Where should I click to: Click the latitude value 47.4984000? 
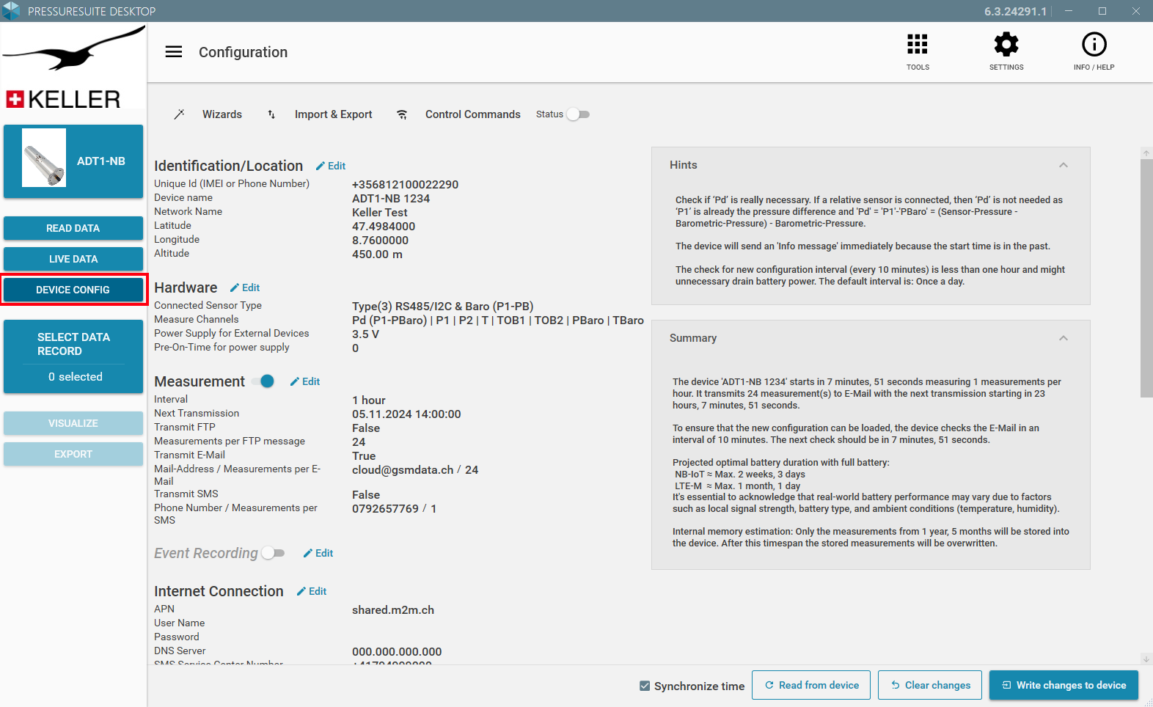384,227
